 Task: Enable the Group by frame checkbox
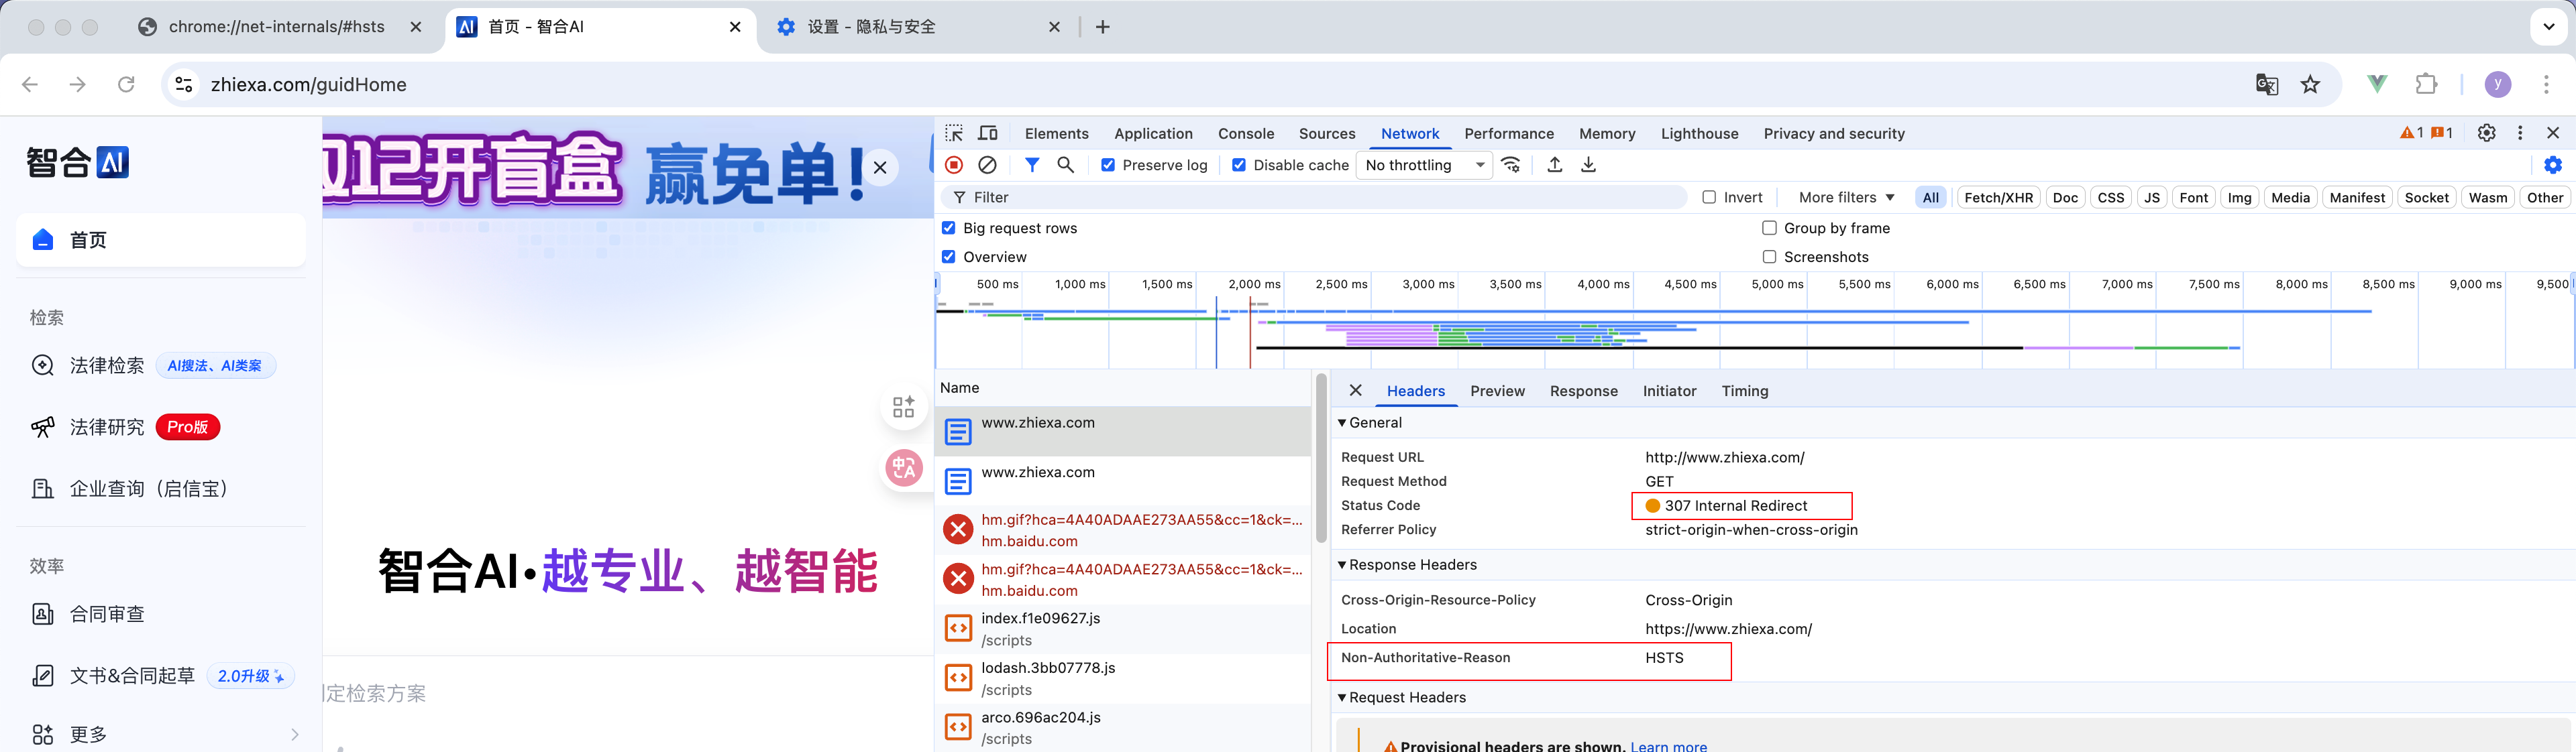[x=1769, y=228]
